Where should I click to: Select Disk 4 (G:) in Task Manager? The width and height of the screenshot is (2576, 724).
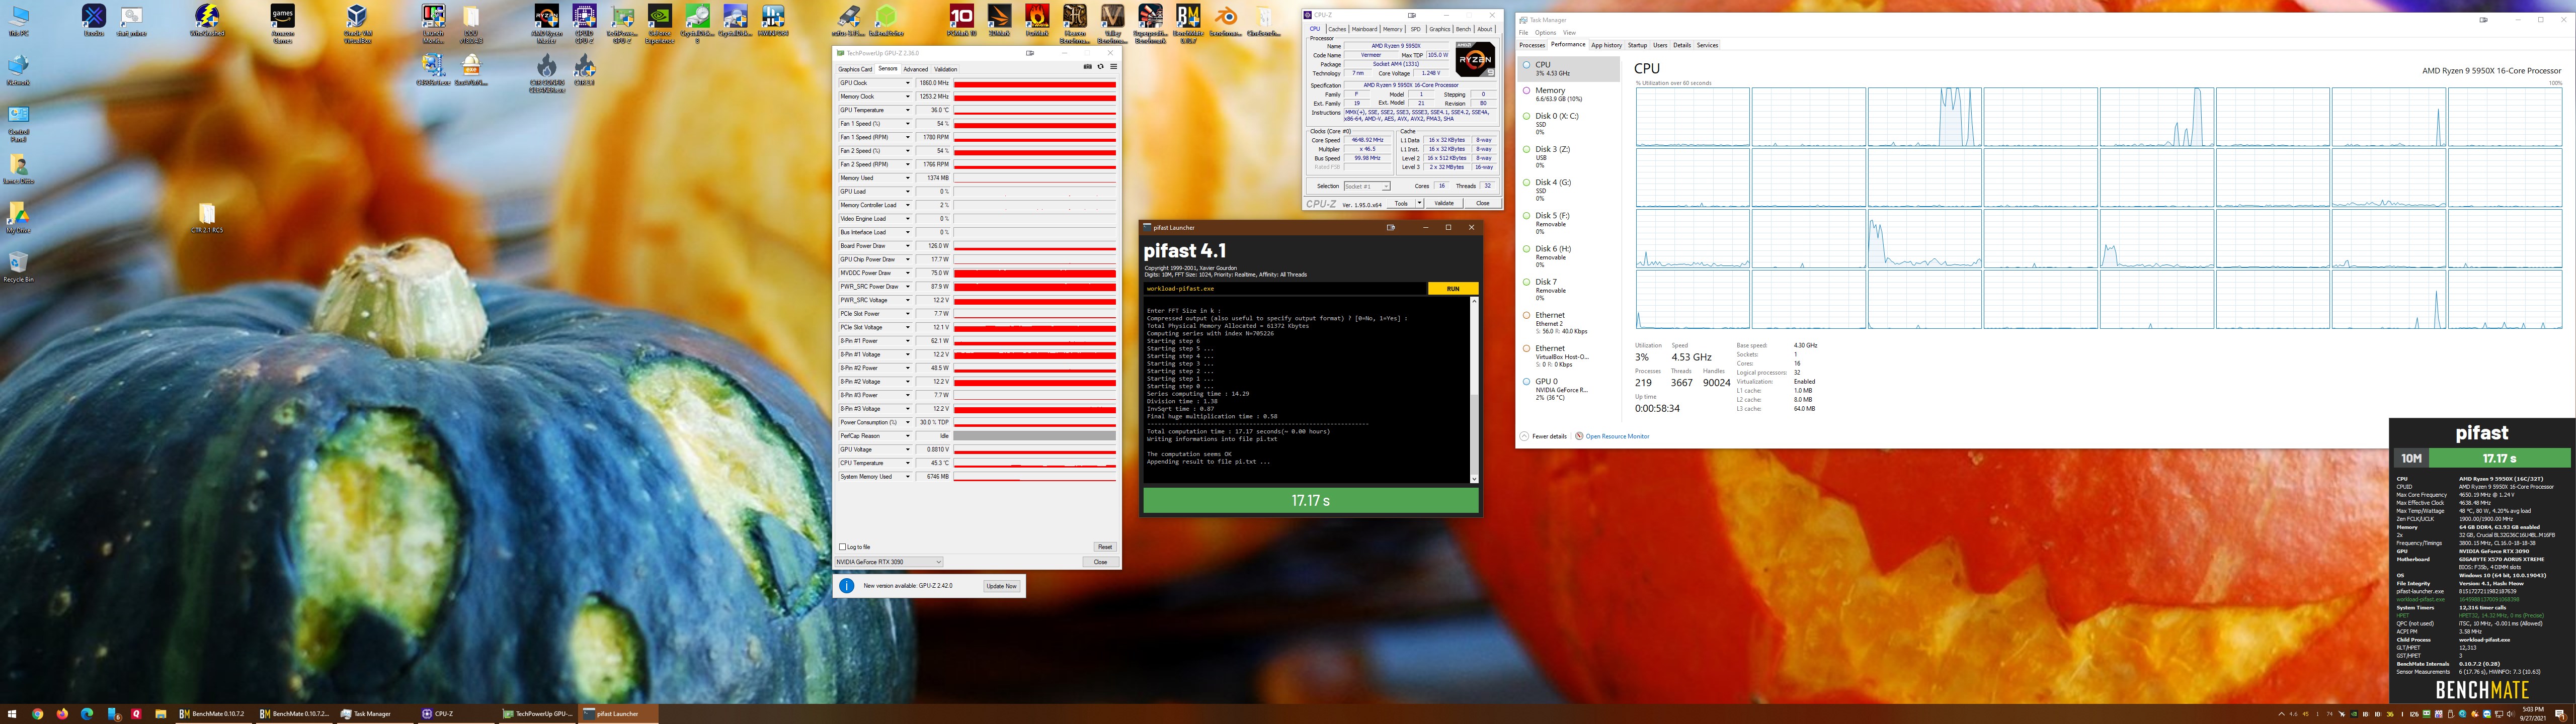click(x=1568, y=189)
